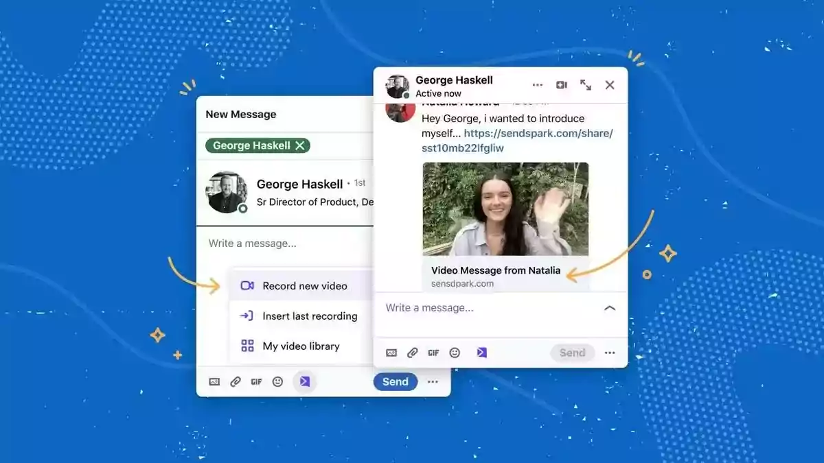The width and height of the screenshot is (824, 463).
Task: Insert a GIF in New Message window
Action: pyautogui.click(x=256, y=382)
